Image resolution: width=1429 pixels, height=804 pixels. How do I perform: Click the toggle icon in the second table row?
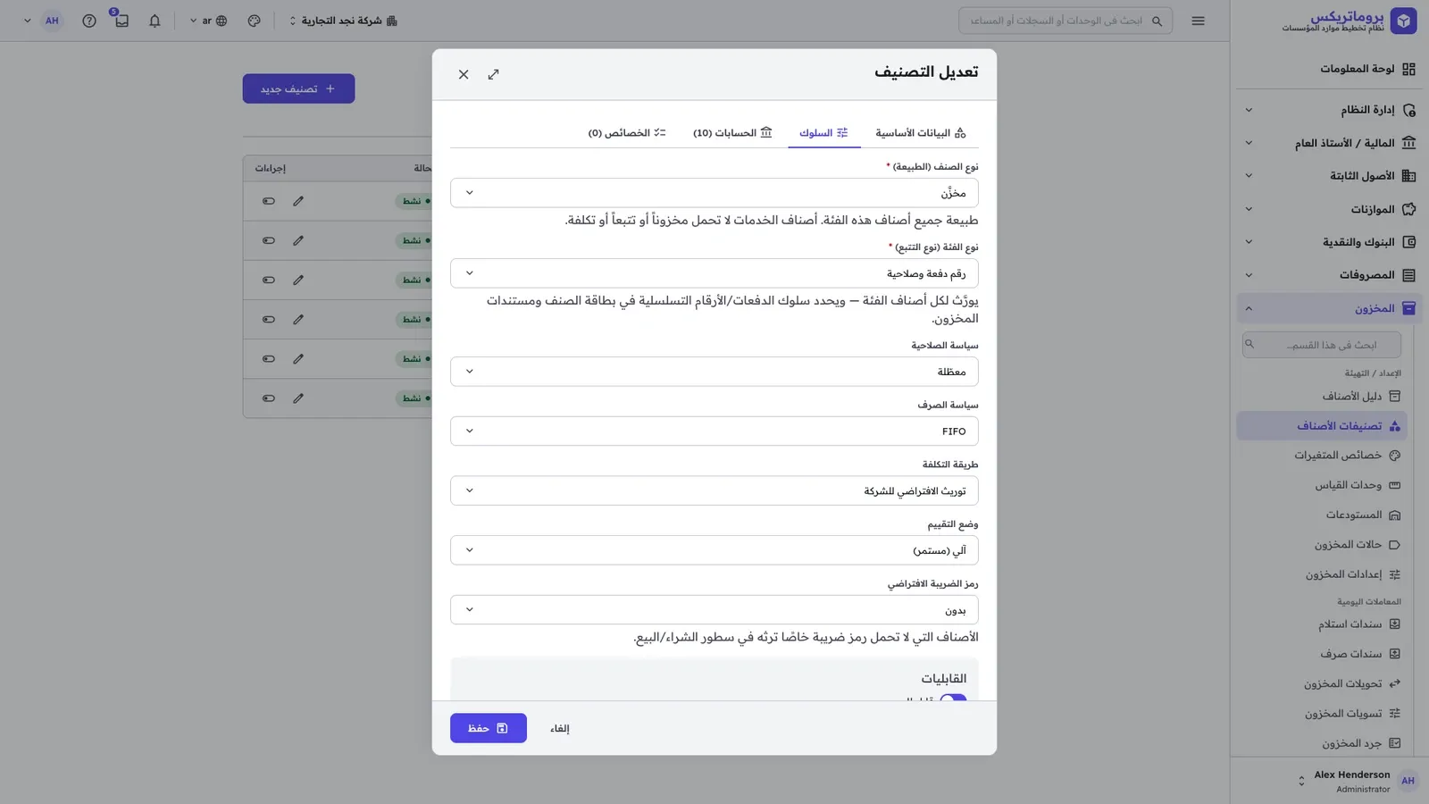269,240
